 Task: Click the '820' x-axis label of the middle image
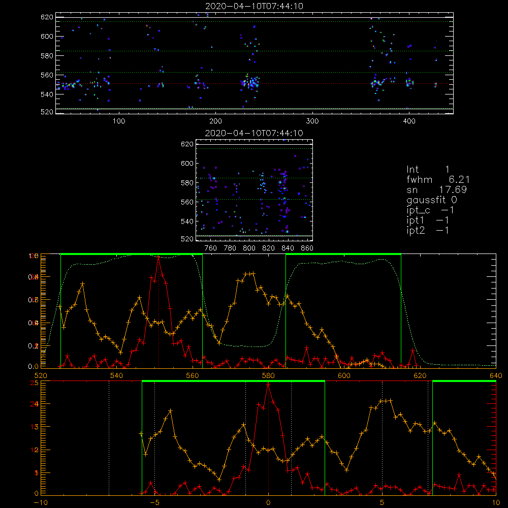click(269, 248)
